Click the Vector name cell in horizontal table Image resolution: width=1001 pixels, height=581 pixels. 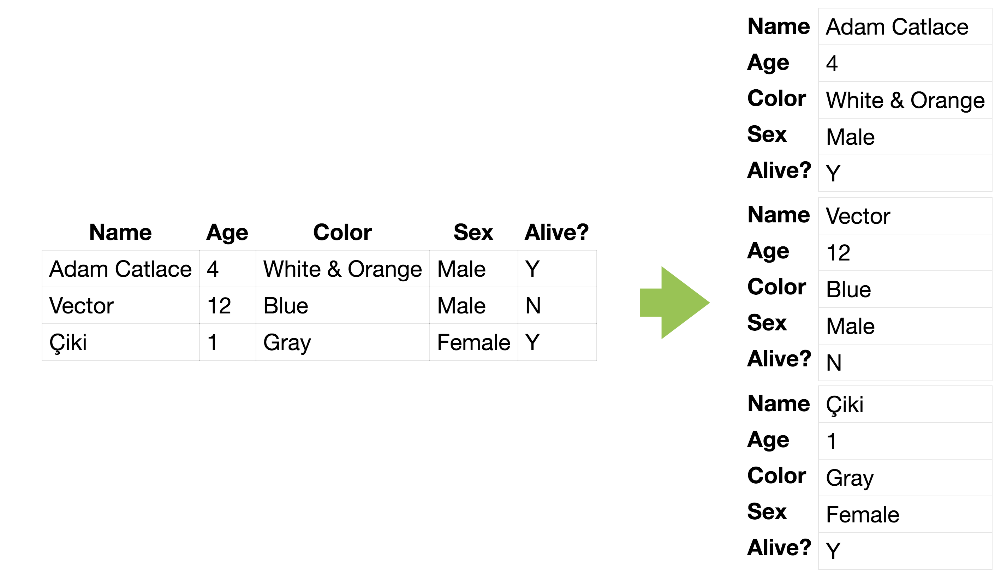[82, 306]
